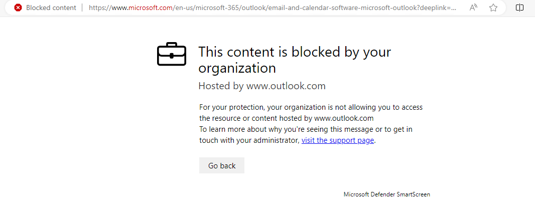The height and width of the screenshot is (223, 535).
Task: Click the Go back button
Action: tap(222, 165)
